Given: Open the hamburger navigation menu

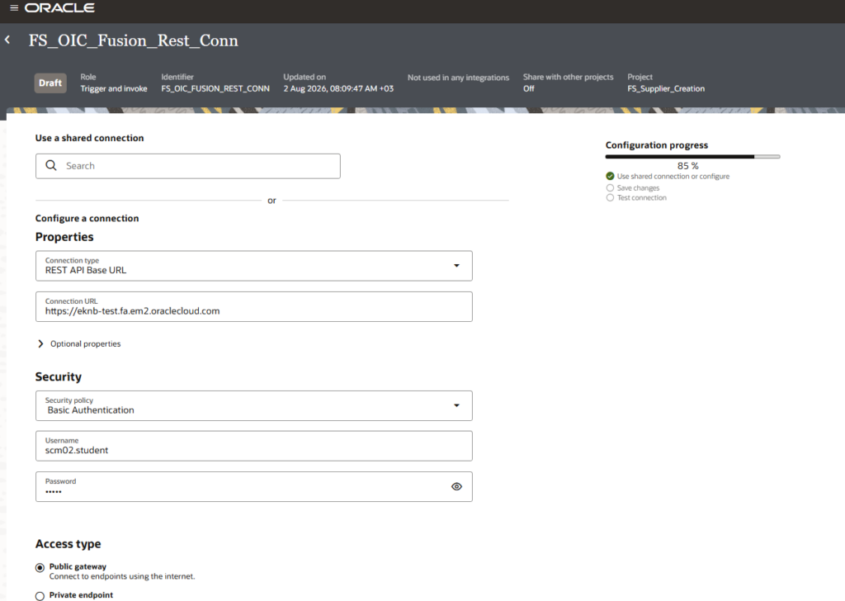Looking at the screenshot, I should pos(14,8).
